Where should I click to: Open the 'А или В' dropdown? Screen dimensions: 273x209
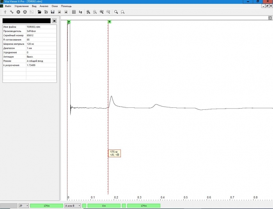73,206
